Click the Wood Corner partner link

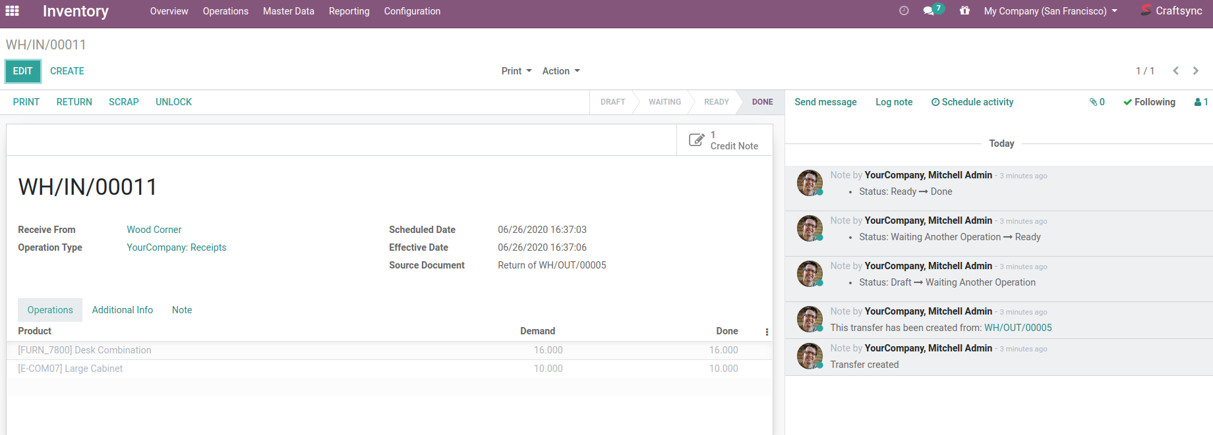coord(154,230)
